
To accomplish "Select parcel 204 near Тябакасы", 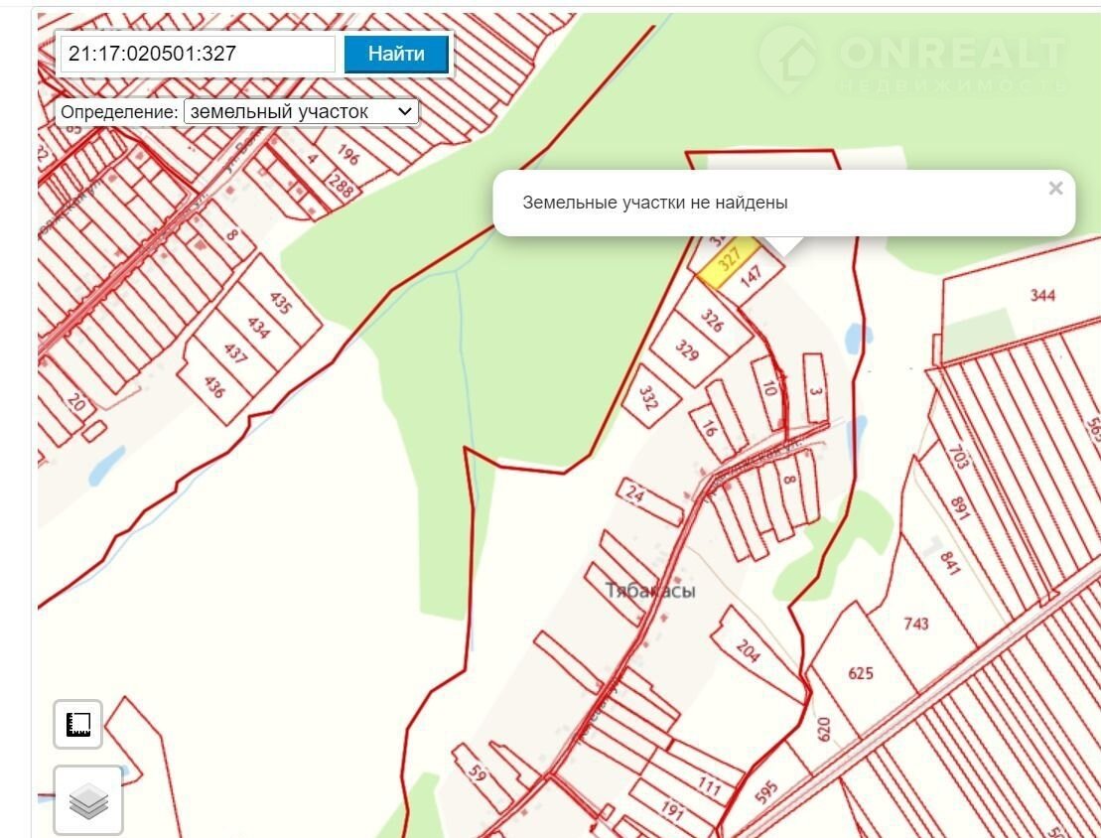I will pos(750,652).
